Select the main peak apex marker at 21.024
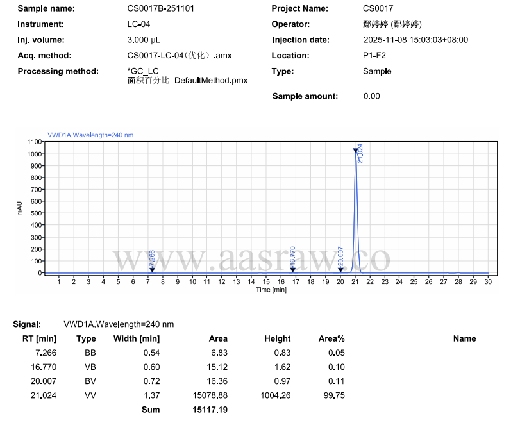 [x=355, y=151]
